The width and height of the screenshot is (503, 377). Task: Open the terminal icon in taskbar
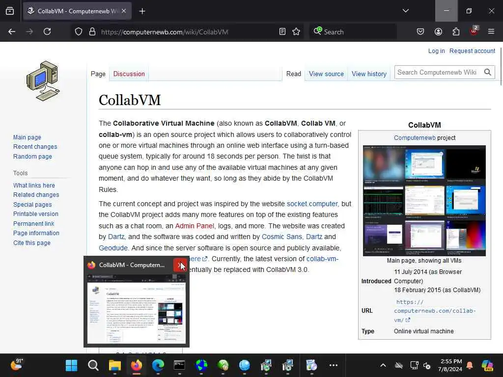(179, 365)
